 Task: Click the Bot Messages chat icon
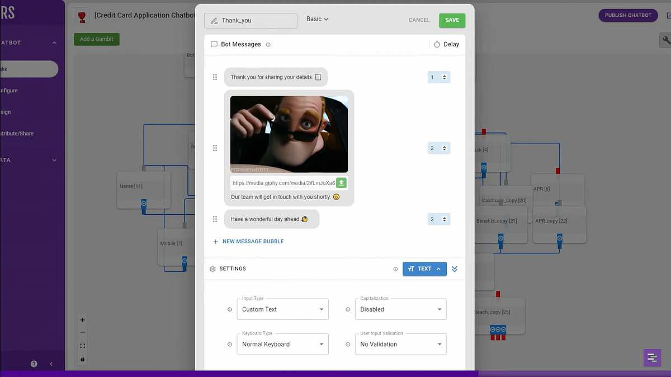click(x=214, y=44)
